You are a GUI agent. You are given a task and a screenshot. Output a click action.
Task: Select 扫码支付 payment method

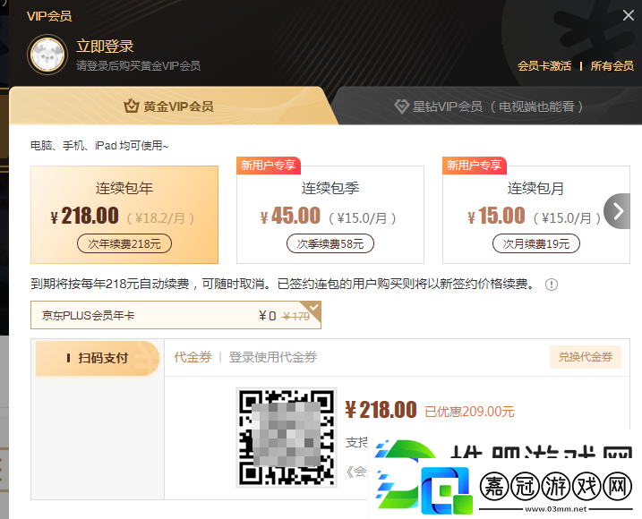98,358
